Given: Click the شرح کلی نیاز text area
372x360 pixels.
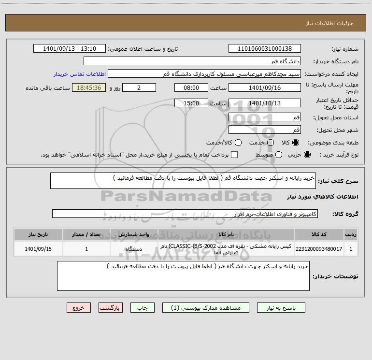Looking at the screenshot, I should pos(183,181).
